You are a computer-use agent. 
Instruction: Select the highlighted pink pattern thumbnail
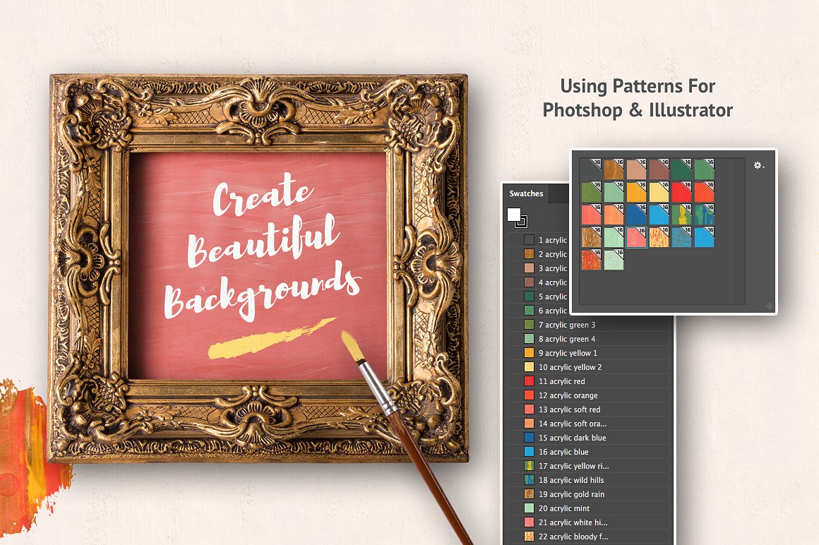[636, 237]
